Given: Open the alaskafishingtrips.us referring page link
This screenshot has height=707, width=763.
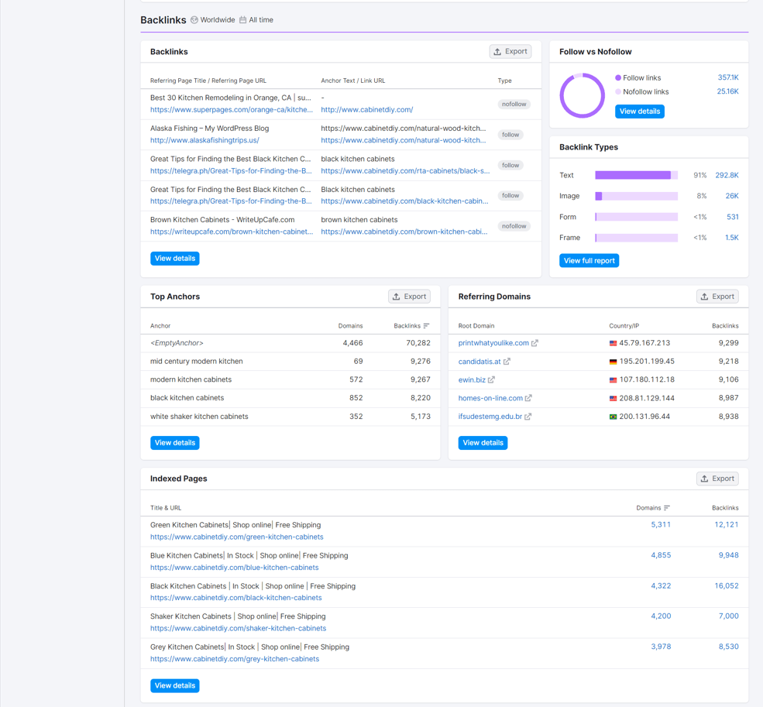Looking at the screenshot, I should point(204,141).
